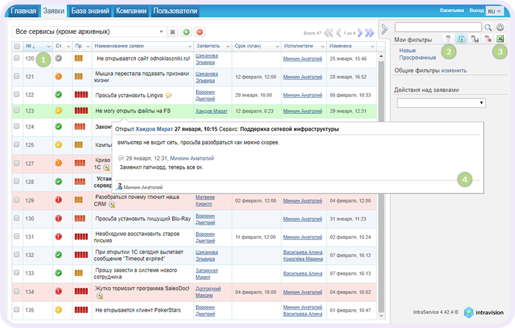Open the Заявитель column dropdown arrow
The width and height of the screenshot is (515, 328).
tap(228, 47)
